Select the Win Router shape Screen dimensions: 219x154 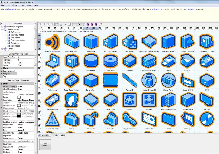[130, 42]
